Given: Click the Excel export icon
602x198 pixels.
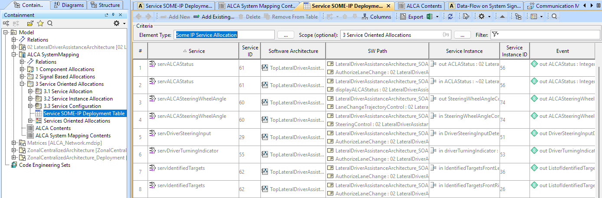Looking at the screenshot, I should 429,17.
